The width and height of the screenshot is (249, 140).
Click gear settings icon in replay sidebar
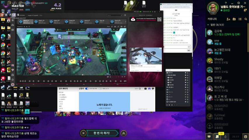[x=13, y=80]
